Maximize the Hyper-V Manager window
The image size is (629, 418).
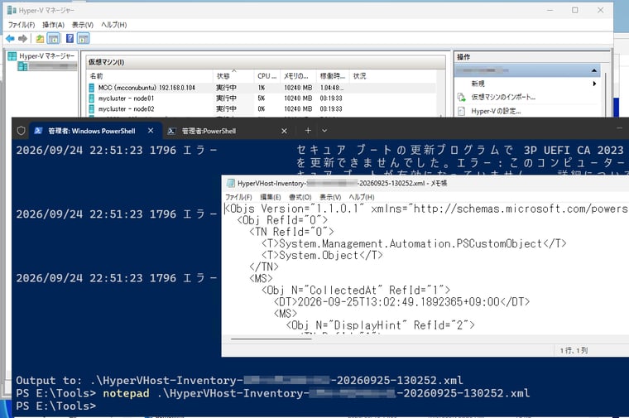tap(575, 10)
